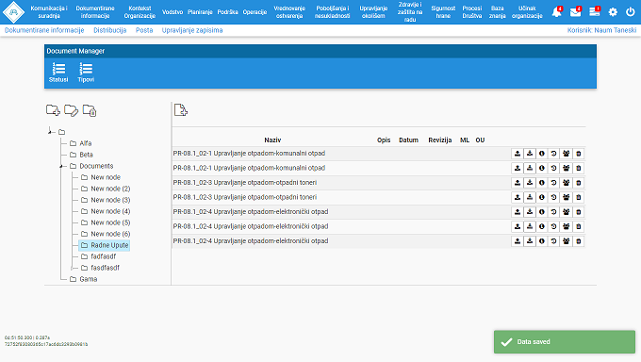View history of the last elektronički otpad row

point(554,241)
